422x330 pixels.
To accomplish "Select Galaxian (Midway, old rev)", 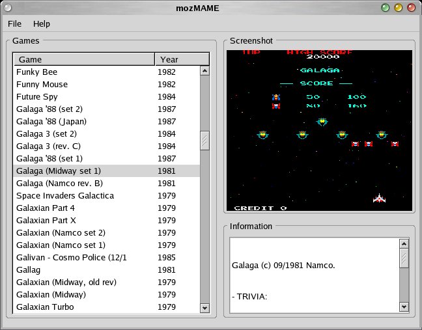I will tap(107, 282).
